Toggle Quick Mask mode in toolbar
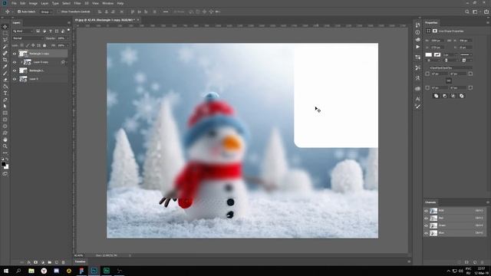Screen dimensions: 491x276 coord(5,174)
